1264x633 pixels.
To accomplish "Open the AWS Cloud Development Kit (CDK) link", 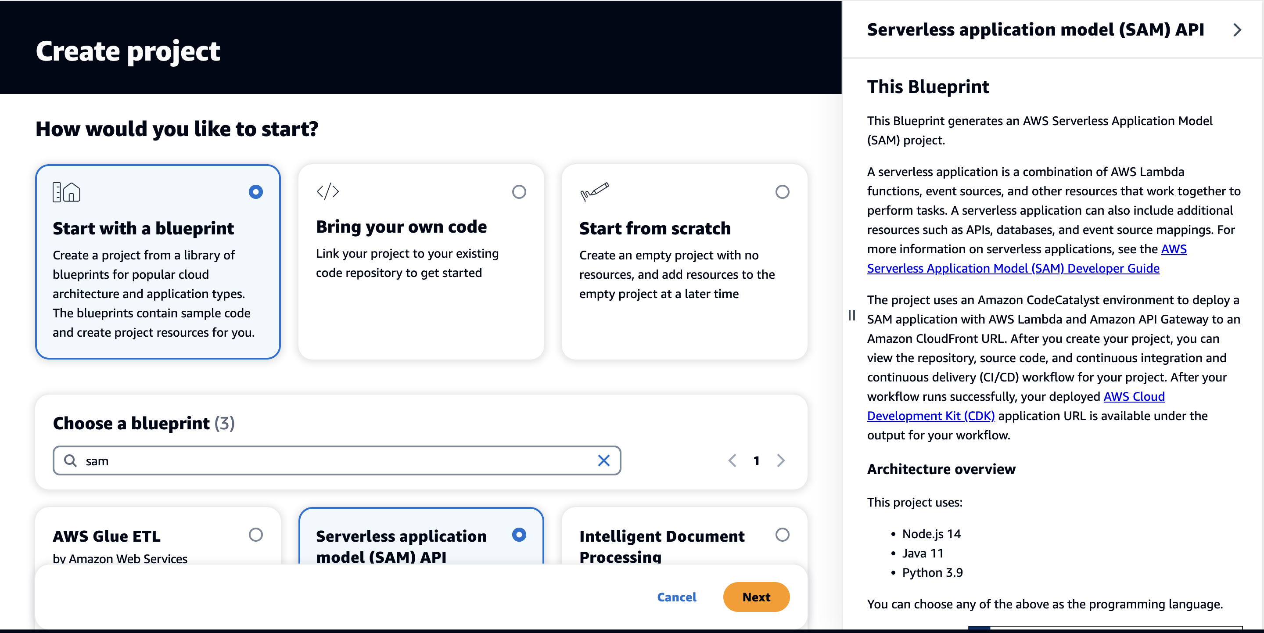I will (930, 415).
